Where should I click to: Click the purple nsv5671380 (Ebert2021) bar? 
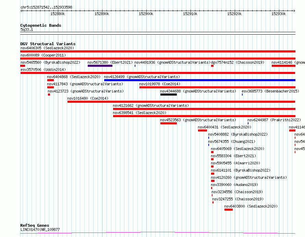click(100, 66)
